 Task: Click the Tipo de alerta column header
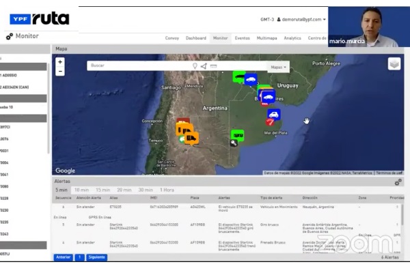271,198
